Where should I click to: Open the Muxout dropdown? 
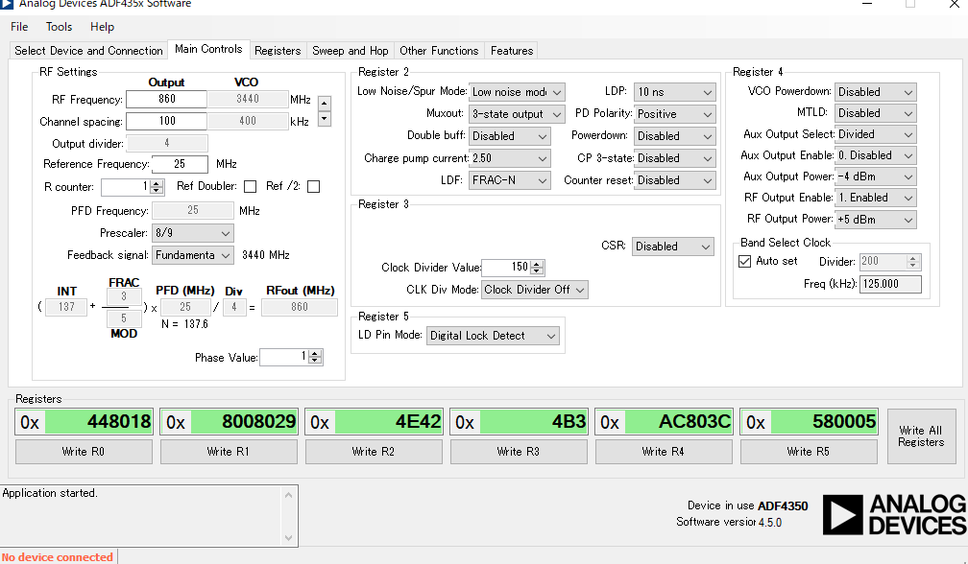click(x=517, y=114)
